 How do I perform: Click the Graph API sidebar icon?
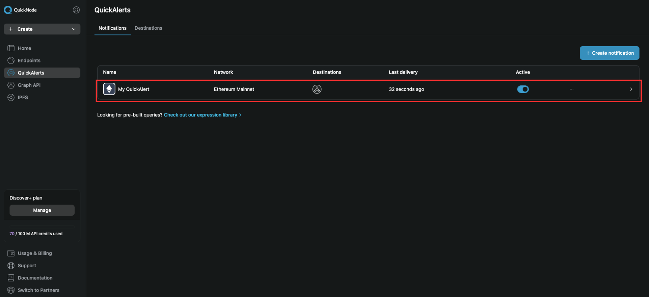(11, 85)
